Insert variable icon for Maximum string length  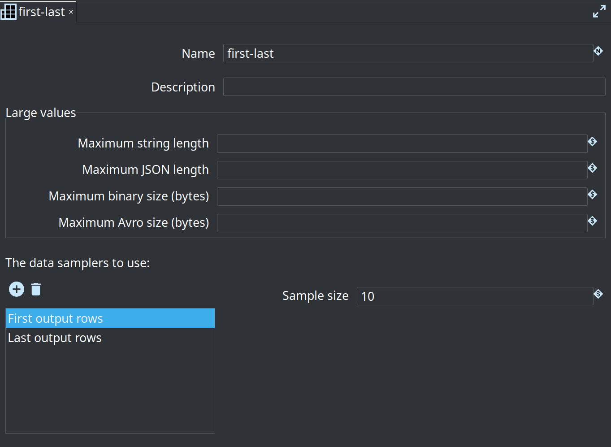(593, 142)
